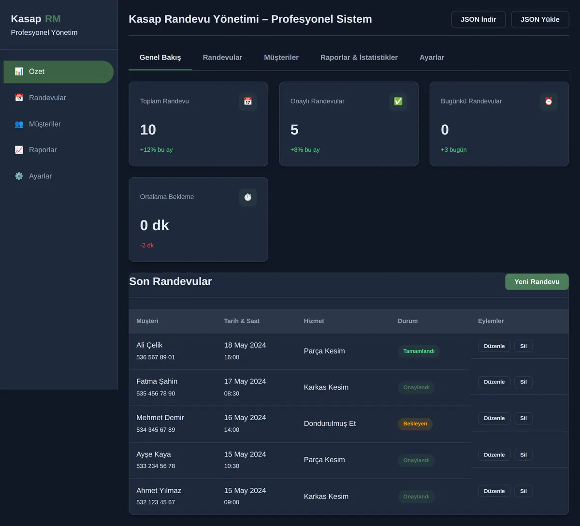Image resolution: width=580 pixels, height=526 pixels.
Task: Click the Kasap RM logo title
Action: pos(36,19)
